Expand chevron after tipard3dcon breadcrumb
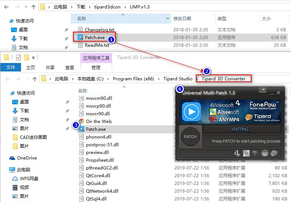The width and height of the screenshot is (291, 210). point(125,7)
